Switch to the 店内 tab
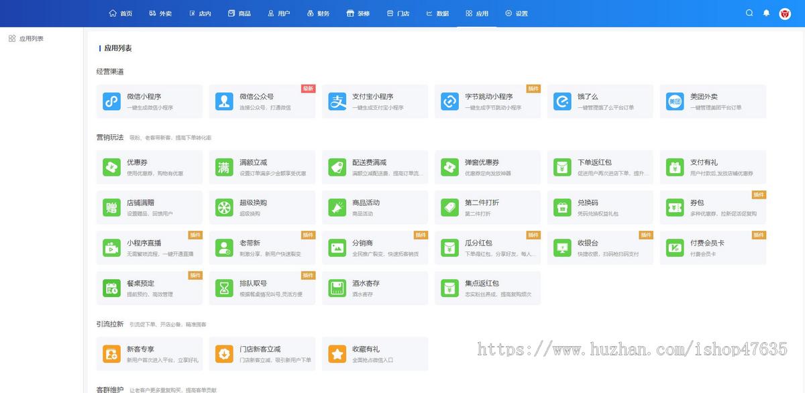The height and width of the screenshot is (393, 805). 200,13
